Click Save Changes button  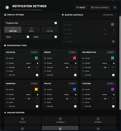tap(100, 8)
